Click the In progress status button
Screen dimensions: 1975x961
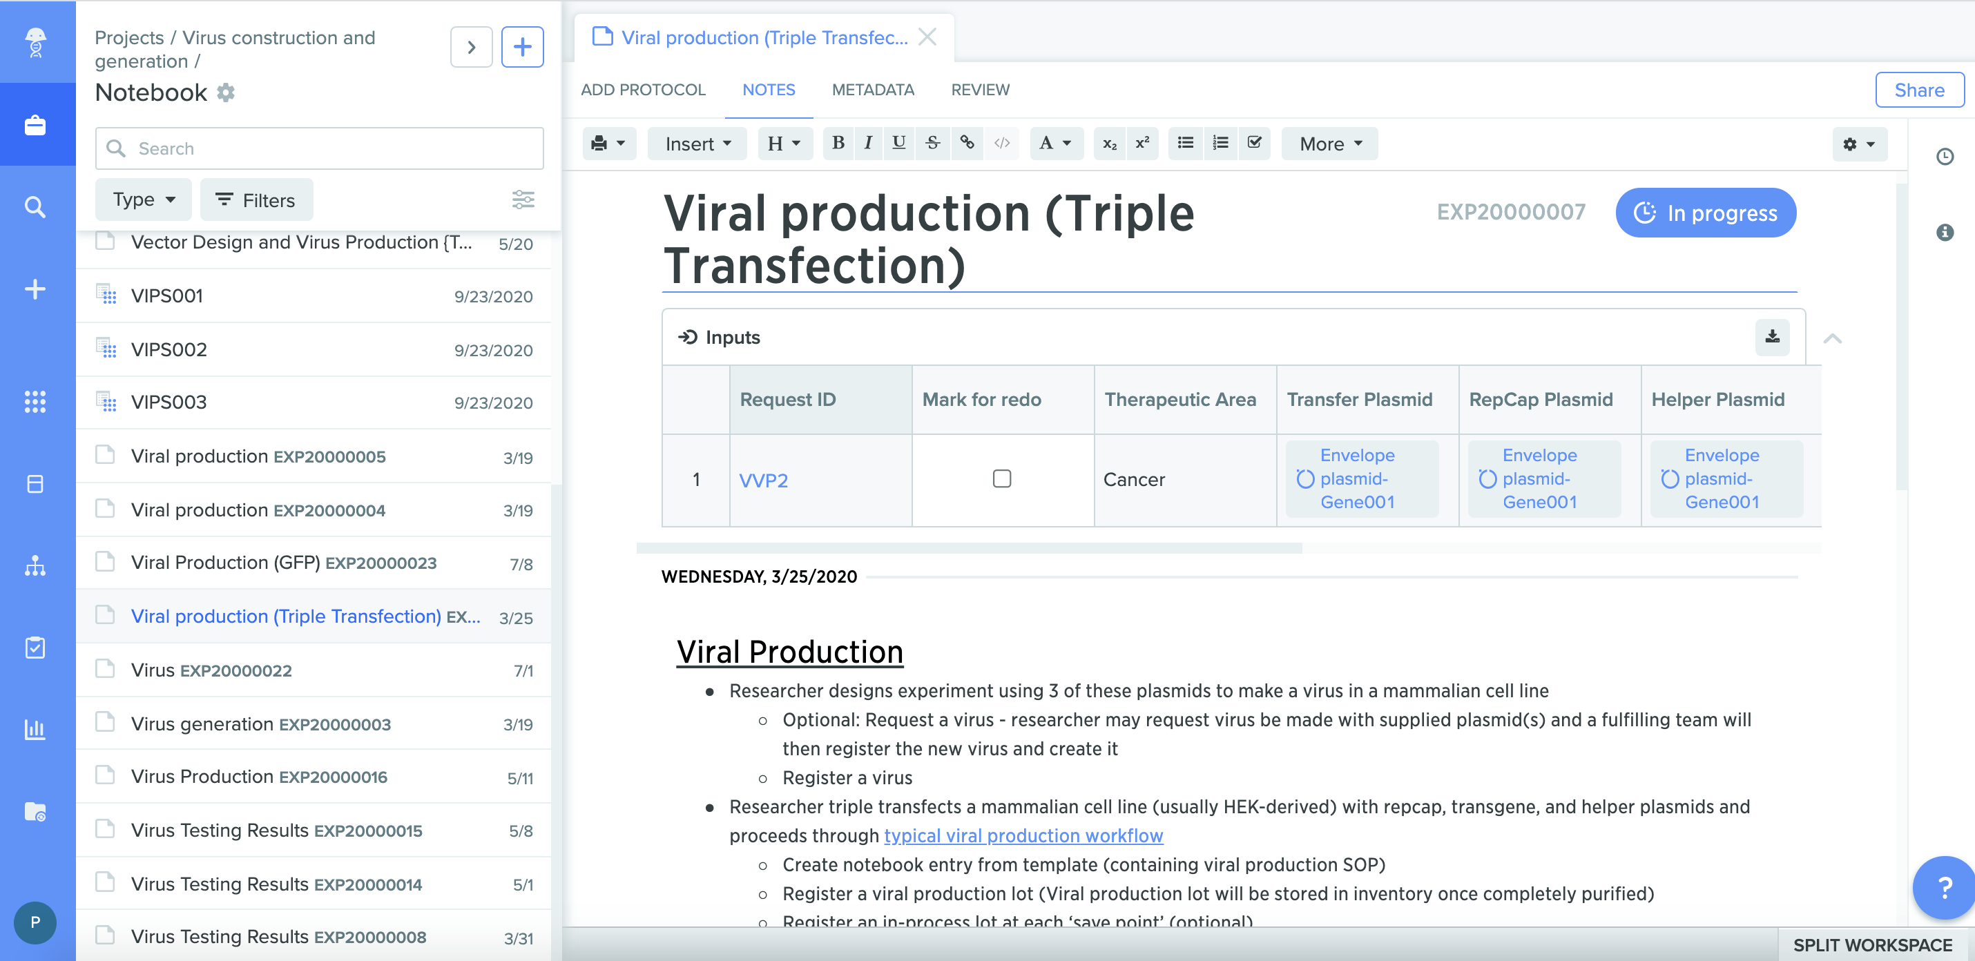tap(1705, 212)
